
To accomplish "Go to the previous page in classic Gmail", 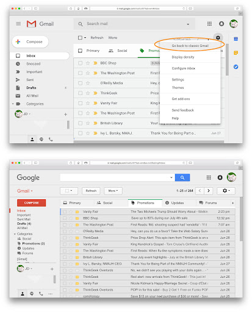I will (200, 191).
